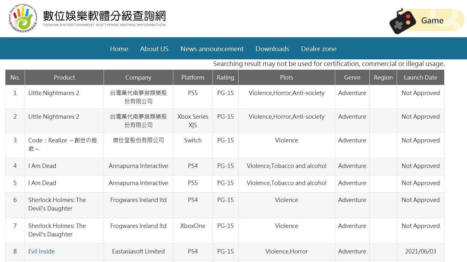
Task: Click the Platform column header
Action: pyautogui.click(x=193, y=77)
